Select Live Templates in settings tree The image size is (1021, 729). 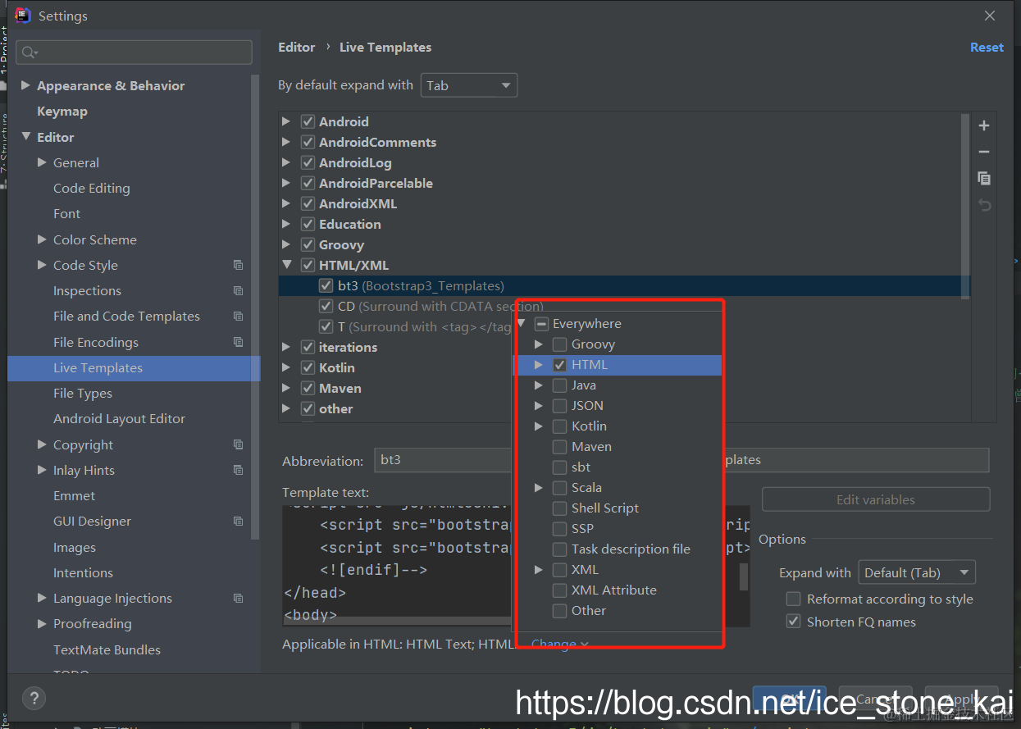pos(134,368)
